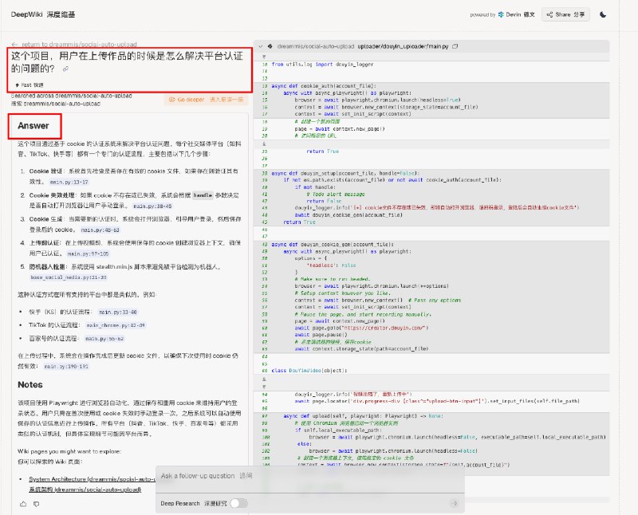
Task: Click the Fast 快速 mode label
Action: point(30,85)
